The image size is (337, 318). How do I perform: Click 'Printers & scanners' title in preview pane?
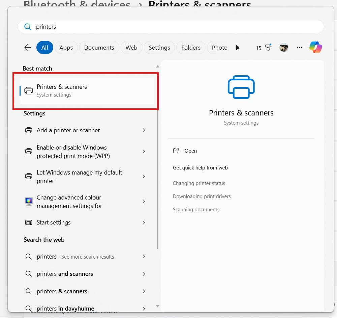[241, 113]
